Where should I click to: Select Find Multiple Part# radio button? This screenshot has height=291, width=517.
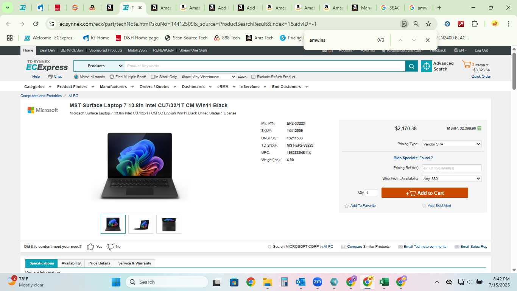point(112,77)
